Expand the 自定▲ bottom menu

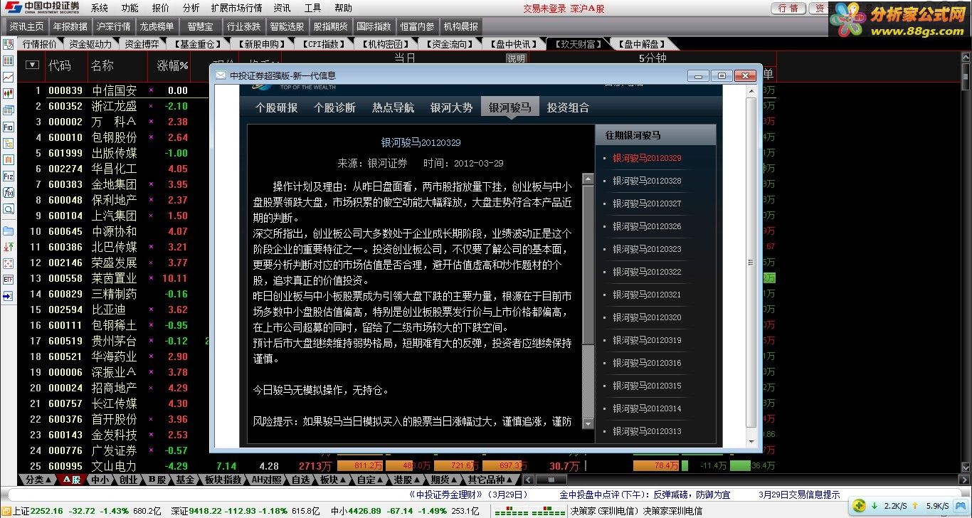pyautogui.click(x=370, y=480)
